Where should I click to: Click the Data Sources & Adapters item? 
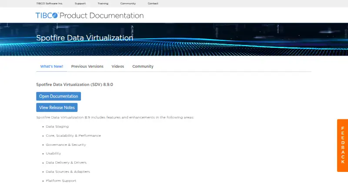click(68, 172)
